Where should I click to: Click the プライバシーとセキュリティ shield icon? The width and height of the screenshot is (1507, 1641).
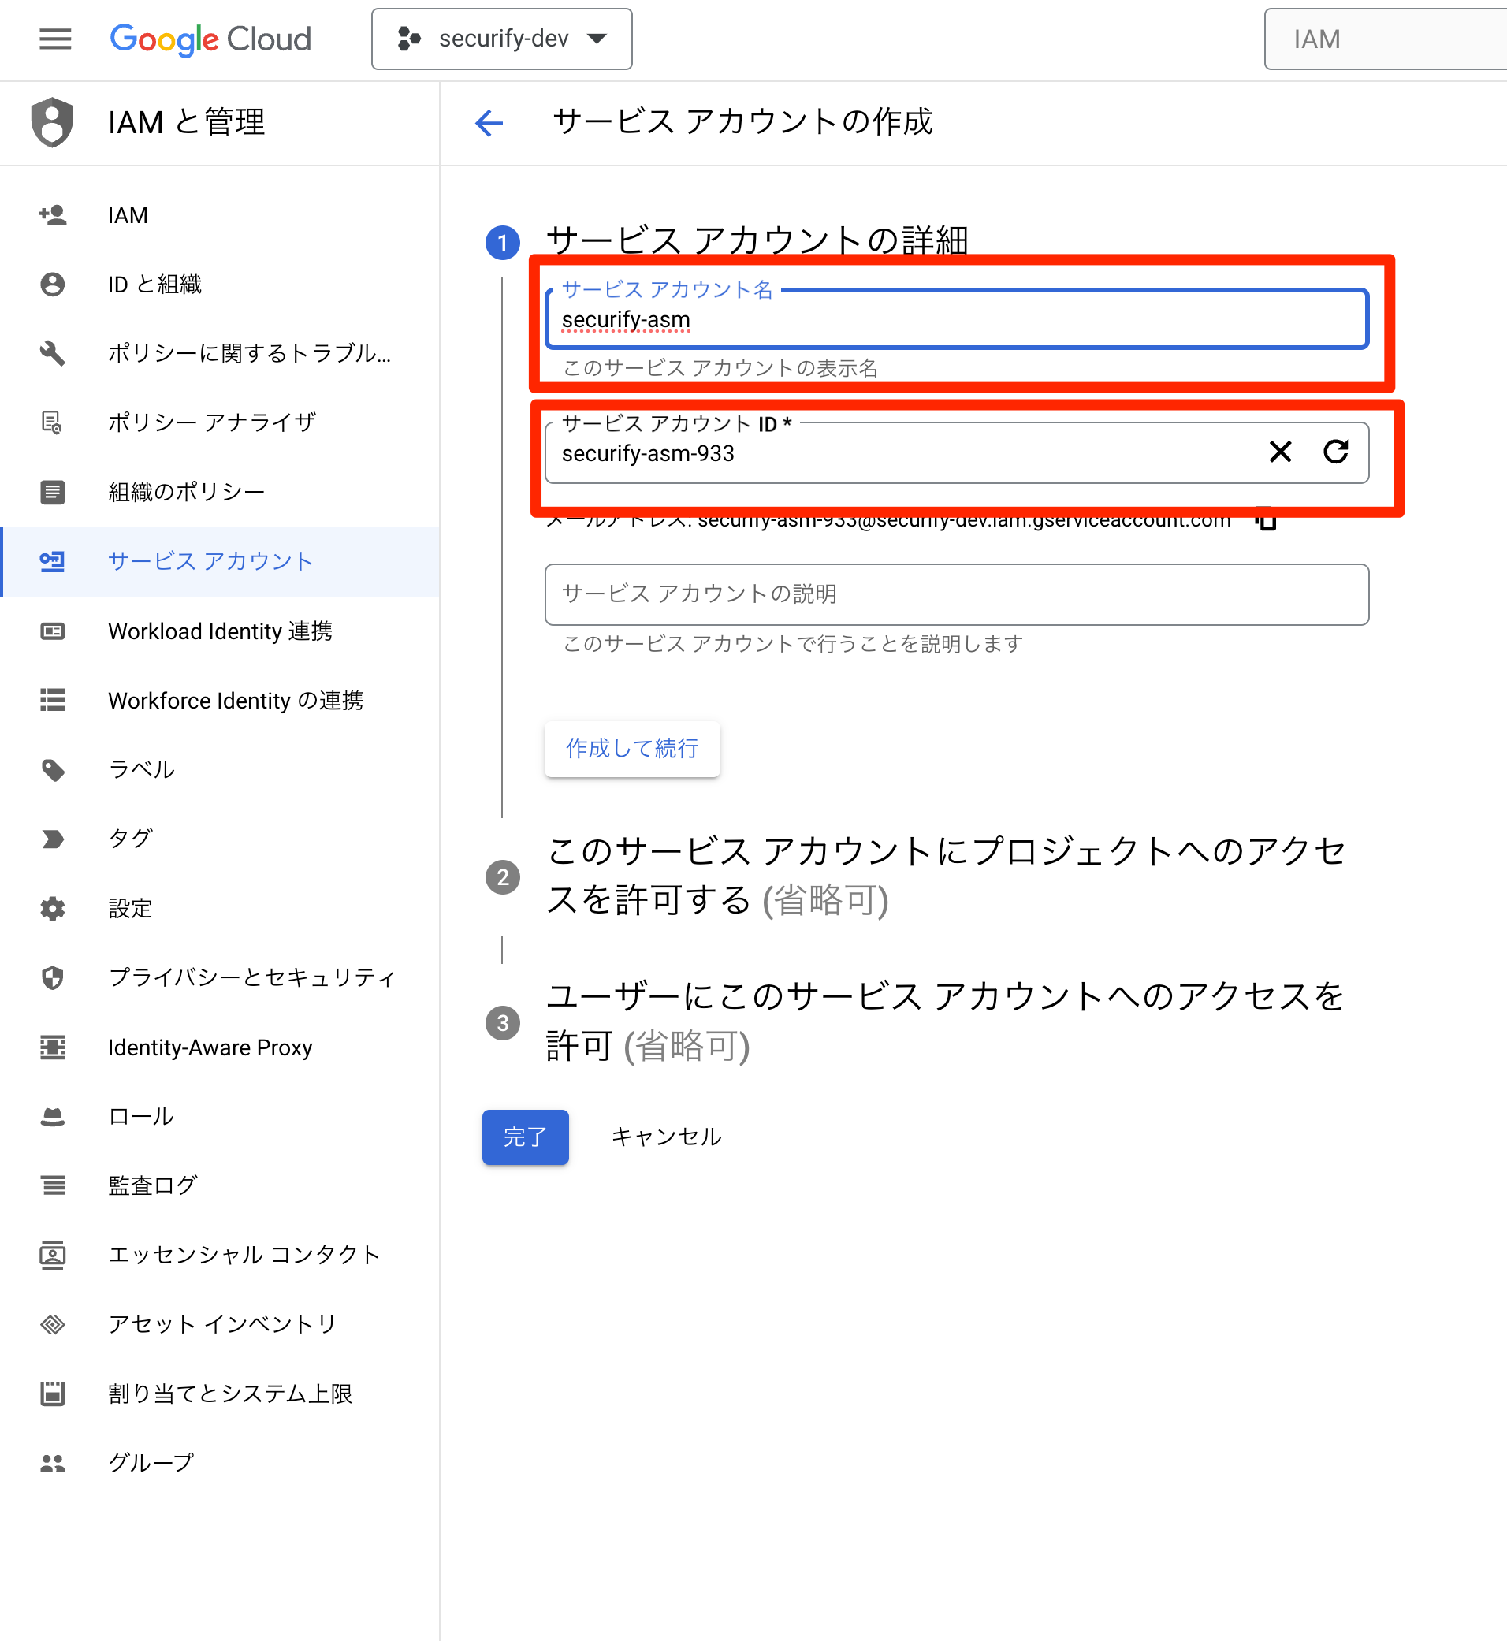52,977
